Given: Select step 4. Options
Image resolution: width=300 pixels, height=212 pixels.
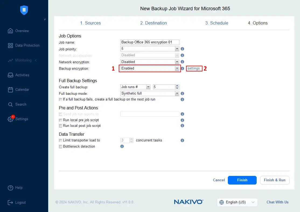Looking at the screenshot, I should tap(258, 23).
